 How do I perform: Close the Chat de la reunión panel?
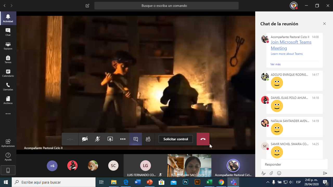(x=324, y=24)
